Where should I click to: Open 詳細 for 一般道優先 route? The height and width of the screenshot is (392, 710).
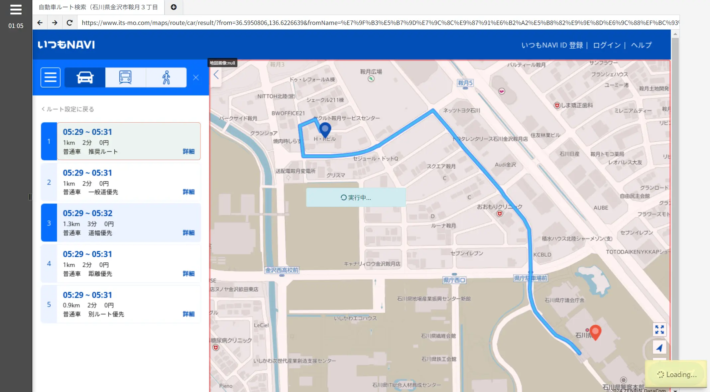[188, 192]
